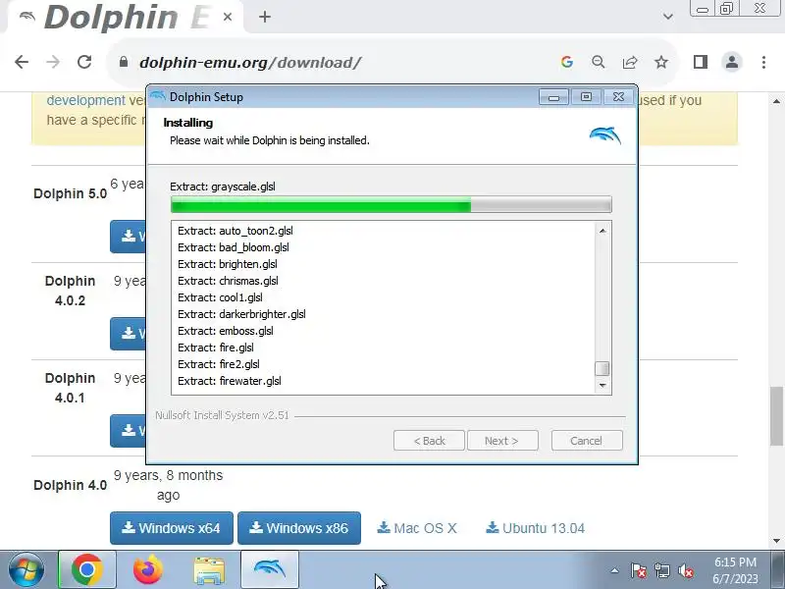Reload the dolphin-emu.org page

pyautogui.click(x=84, y=62)
